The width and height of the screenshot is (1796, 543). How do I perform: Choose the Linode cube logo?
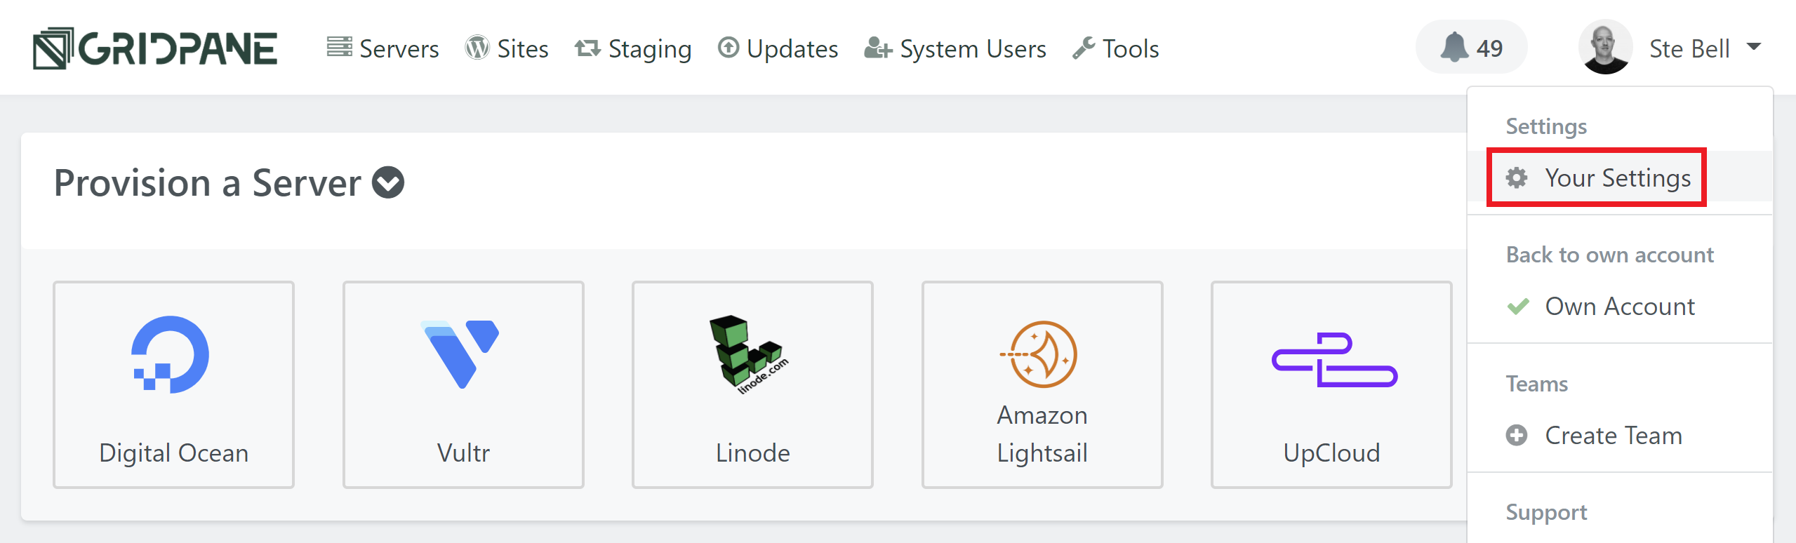coord(749,354)
